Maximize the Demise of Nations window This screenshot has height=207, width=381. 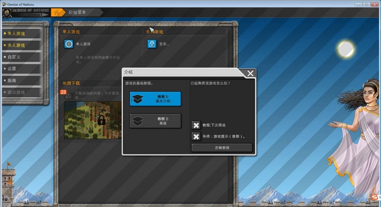pyautogui.click(x=367, y=4)
